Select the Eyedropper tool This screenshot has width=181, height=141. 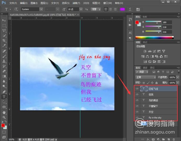point(4,46)
